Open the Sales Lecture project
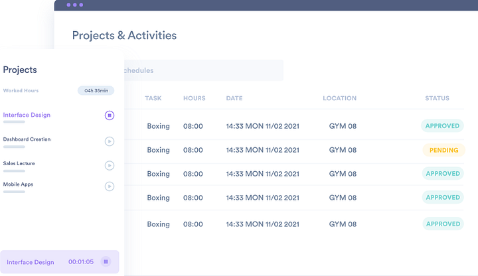This screenshot has height=276, width=478. (x=19, y=163)
